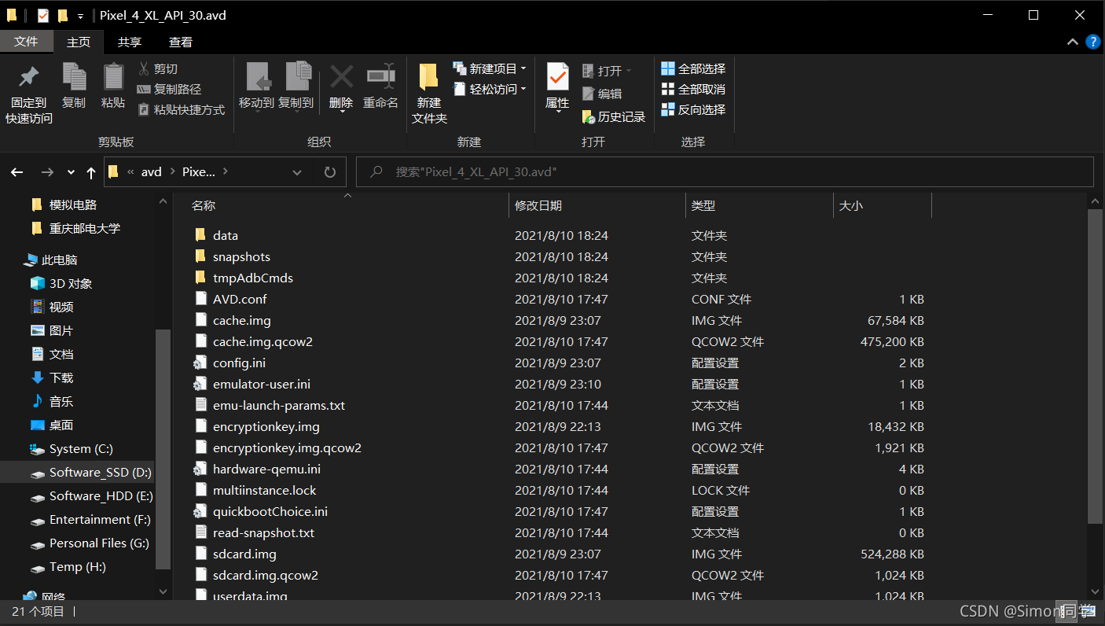Sort by the 大小 (Size) column header
1105x626 pixels.
(883, 205)
